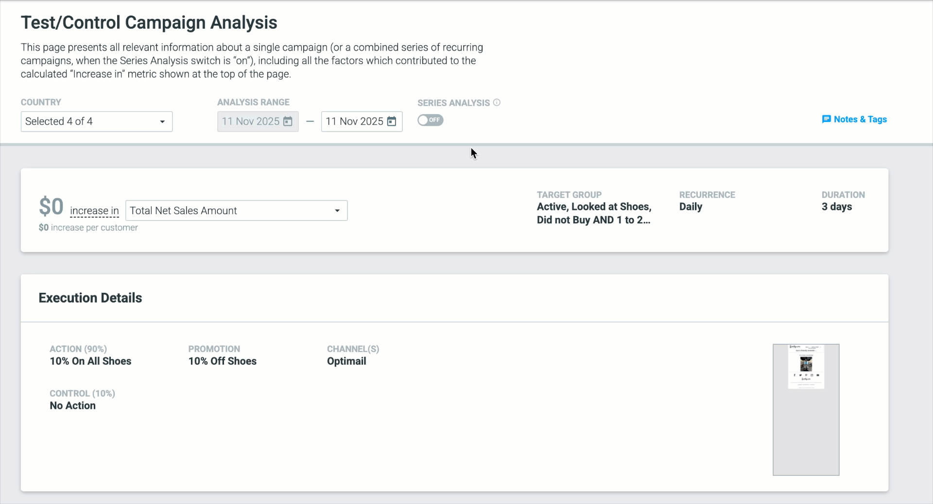Click the 'Test/Control Campaign Analysis' page title
This screenshot has height=504, width=933.
click(149, 23)
